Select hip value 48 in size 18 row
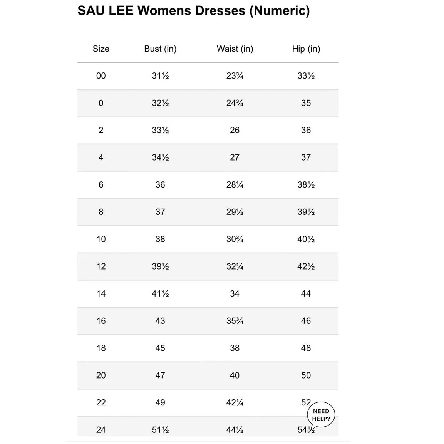This screenshot has width=444, height=444. click(x=306, y=348)
